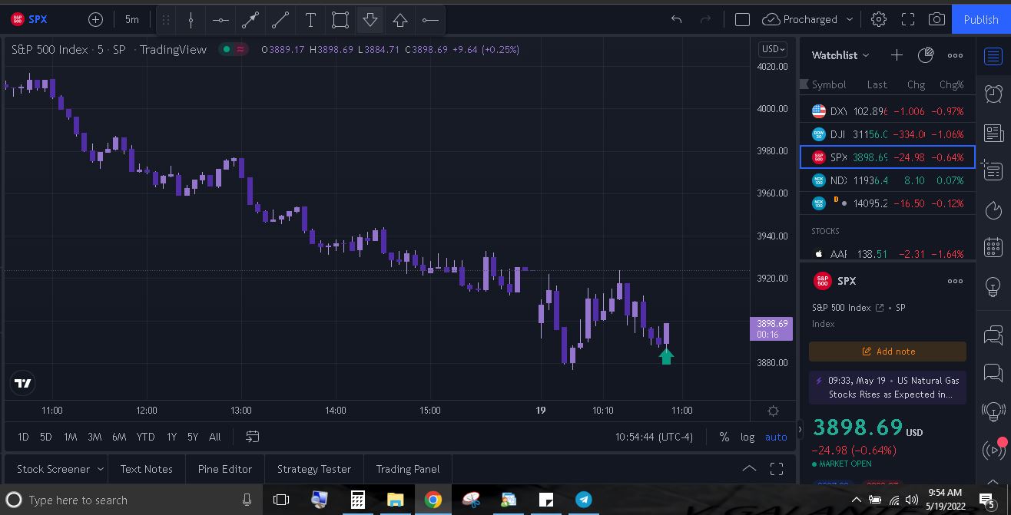Click the undo arrow in top toolbar
Screen dimensions: 1011x515
point(676,19)
